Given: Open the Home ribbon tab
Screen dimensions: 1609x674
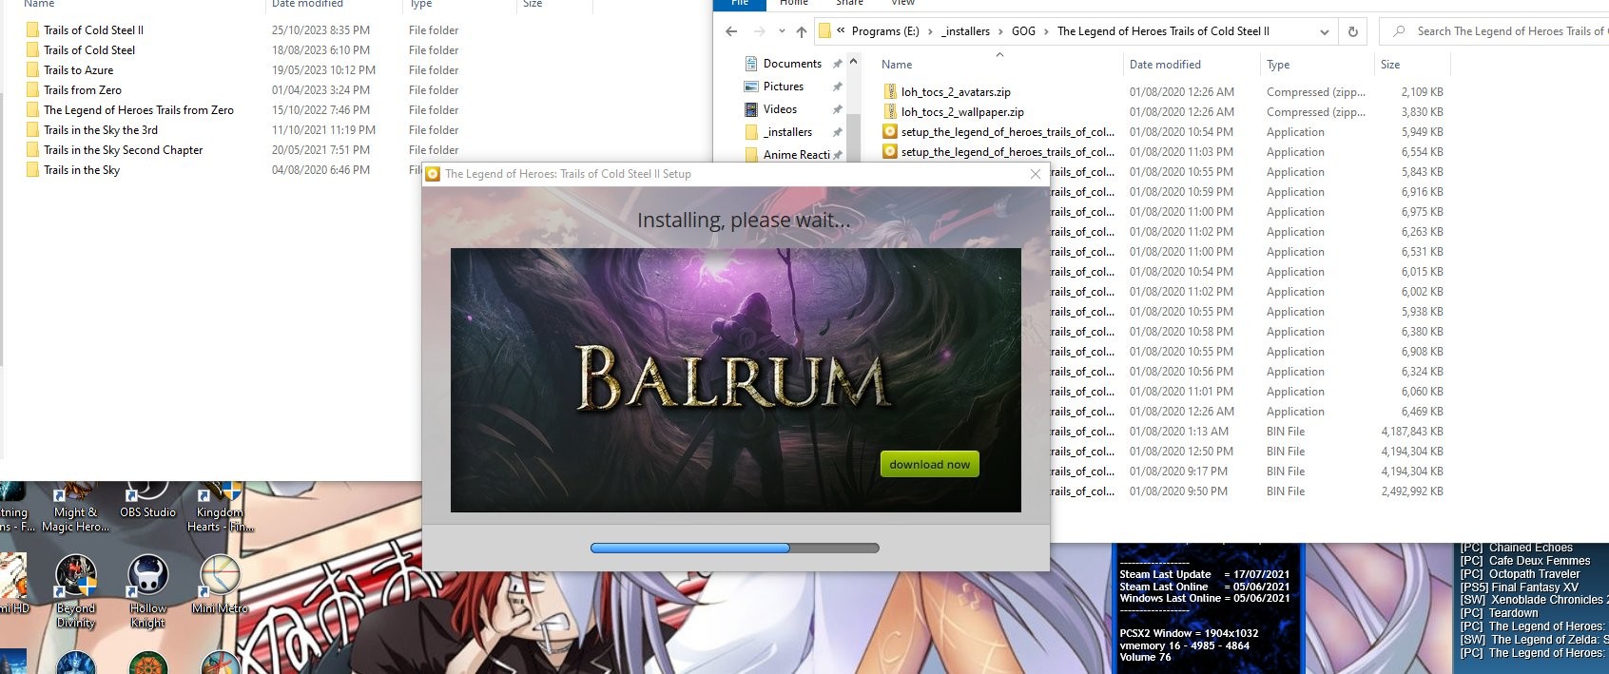Looking at the screenshot, I should (794, 3).
